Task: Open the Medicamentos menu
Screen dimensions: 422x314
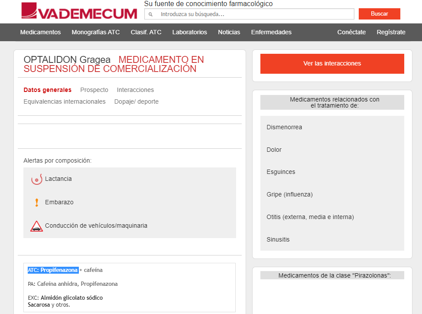Action: 40,33
